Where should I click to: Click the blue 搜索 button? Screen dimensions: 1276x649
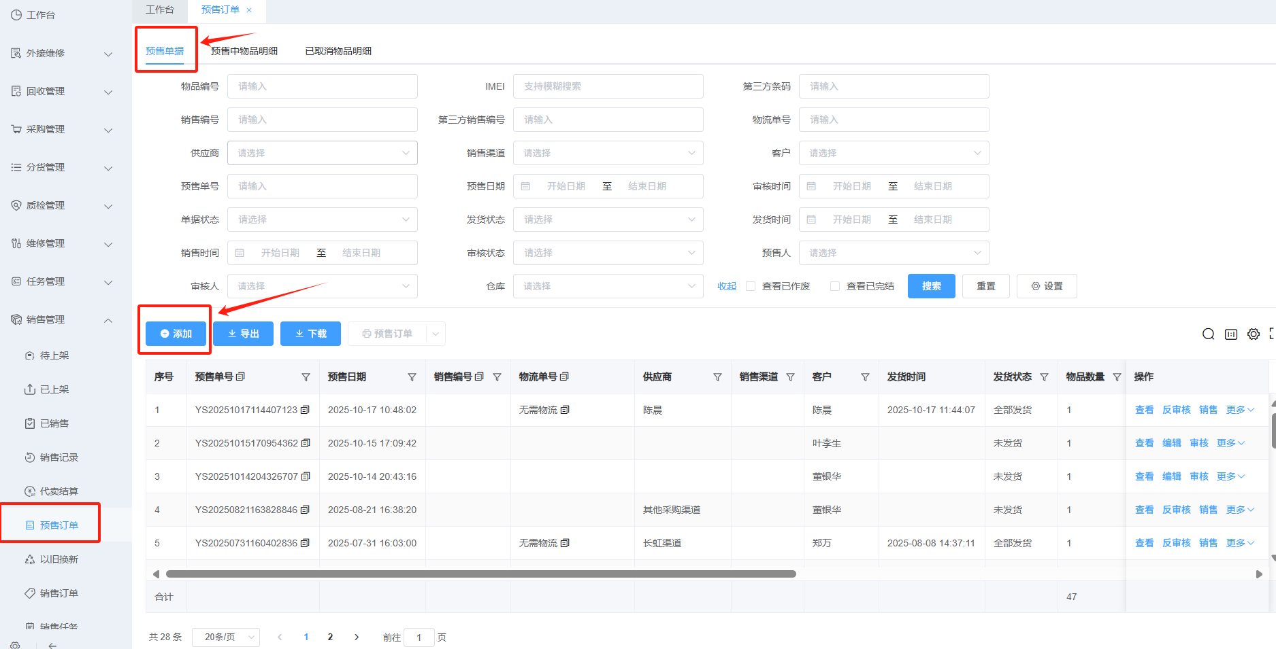coord(931,286)
